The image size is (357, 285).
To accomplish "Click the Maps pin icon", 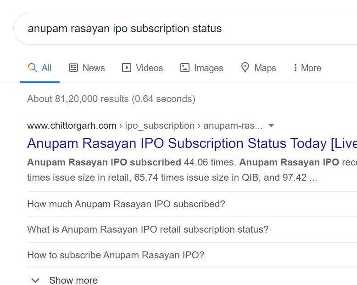I will click(245, 68).
